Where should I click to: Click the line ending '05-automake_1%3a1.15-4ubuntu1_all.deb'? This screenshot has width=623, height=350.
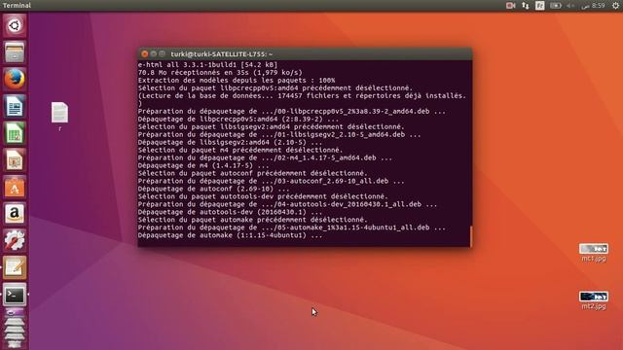tap(292, 227)
